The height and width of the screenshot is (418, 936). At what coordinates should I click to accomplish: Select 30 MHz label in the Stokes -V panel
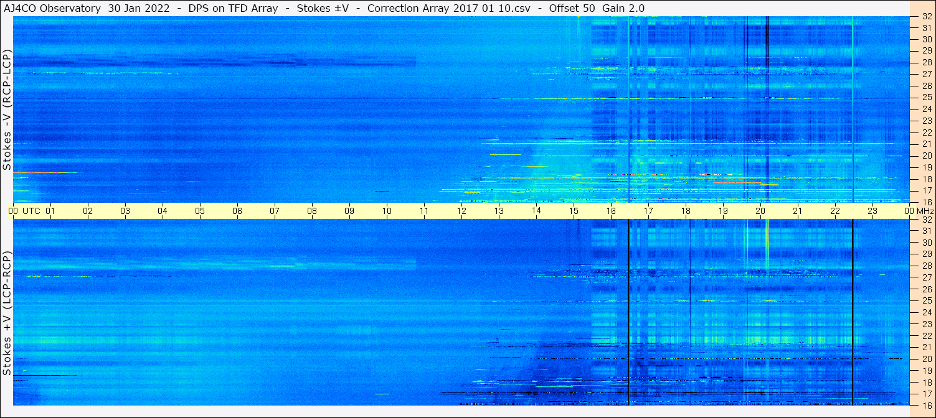926,39
